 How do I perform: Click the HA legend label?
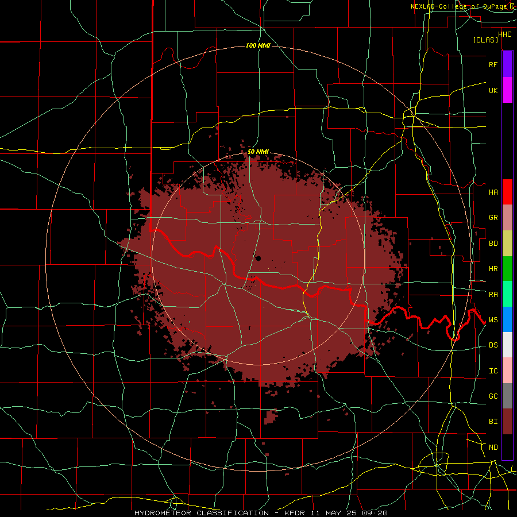493,192
